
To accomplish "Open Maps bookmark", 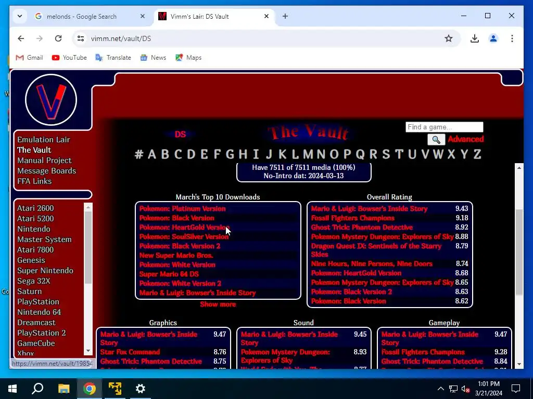I will (x=188, y=58).
